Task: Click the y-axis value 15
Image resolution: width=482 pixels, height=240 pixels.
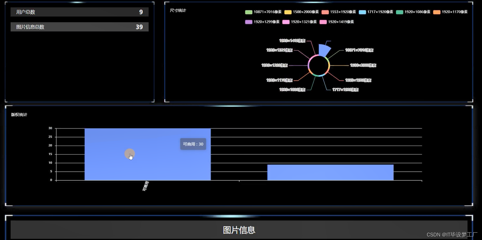Action: 50,154
